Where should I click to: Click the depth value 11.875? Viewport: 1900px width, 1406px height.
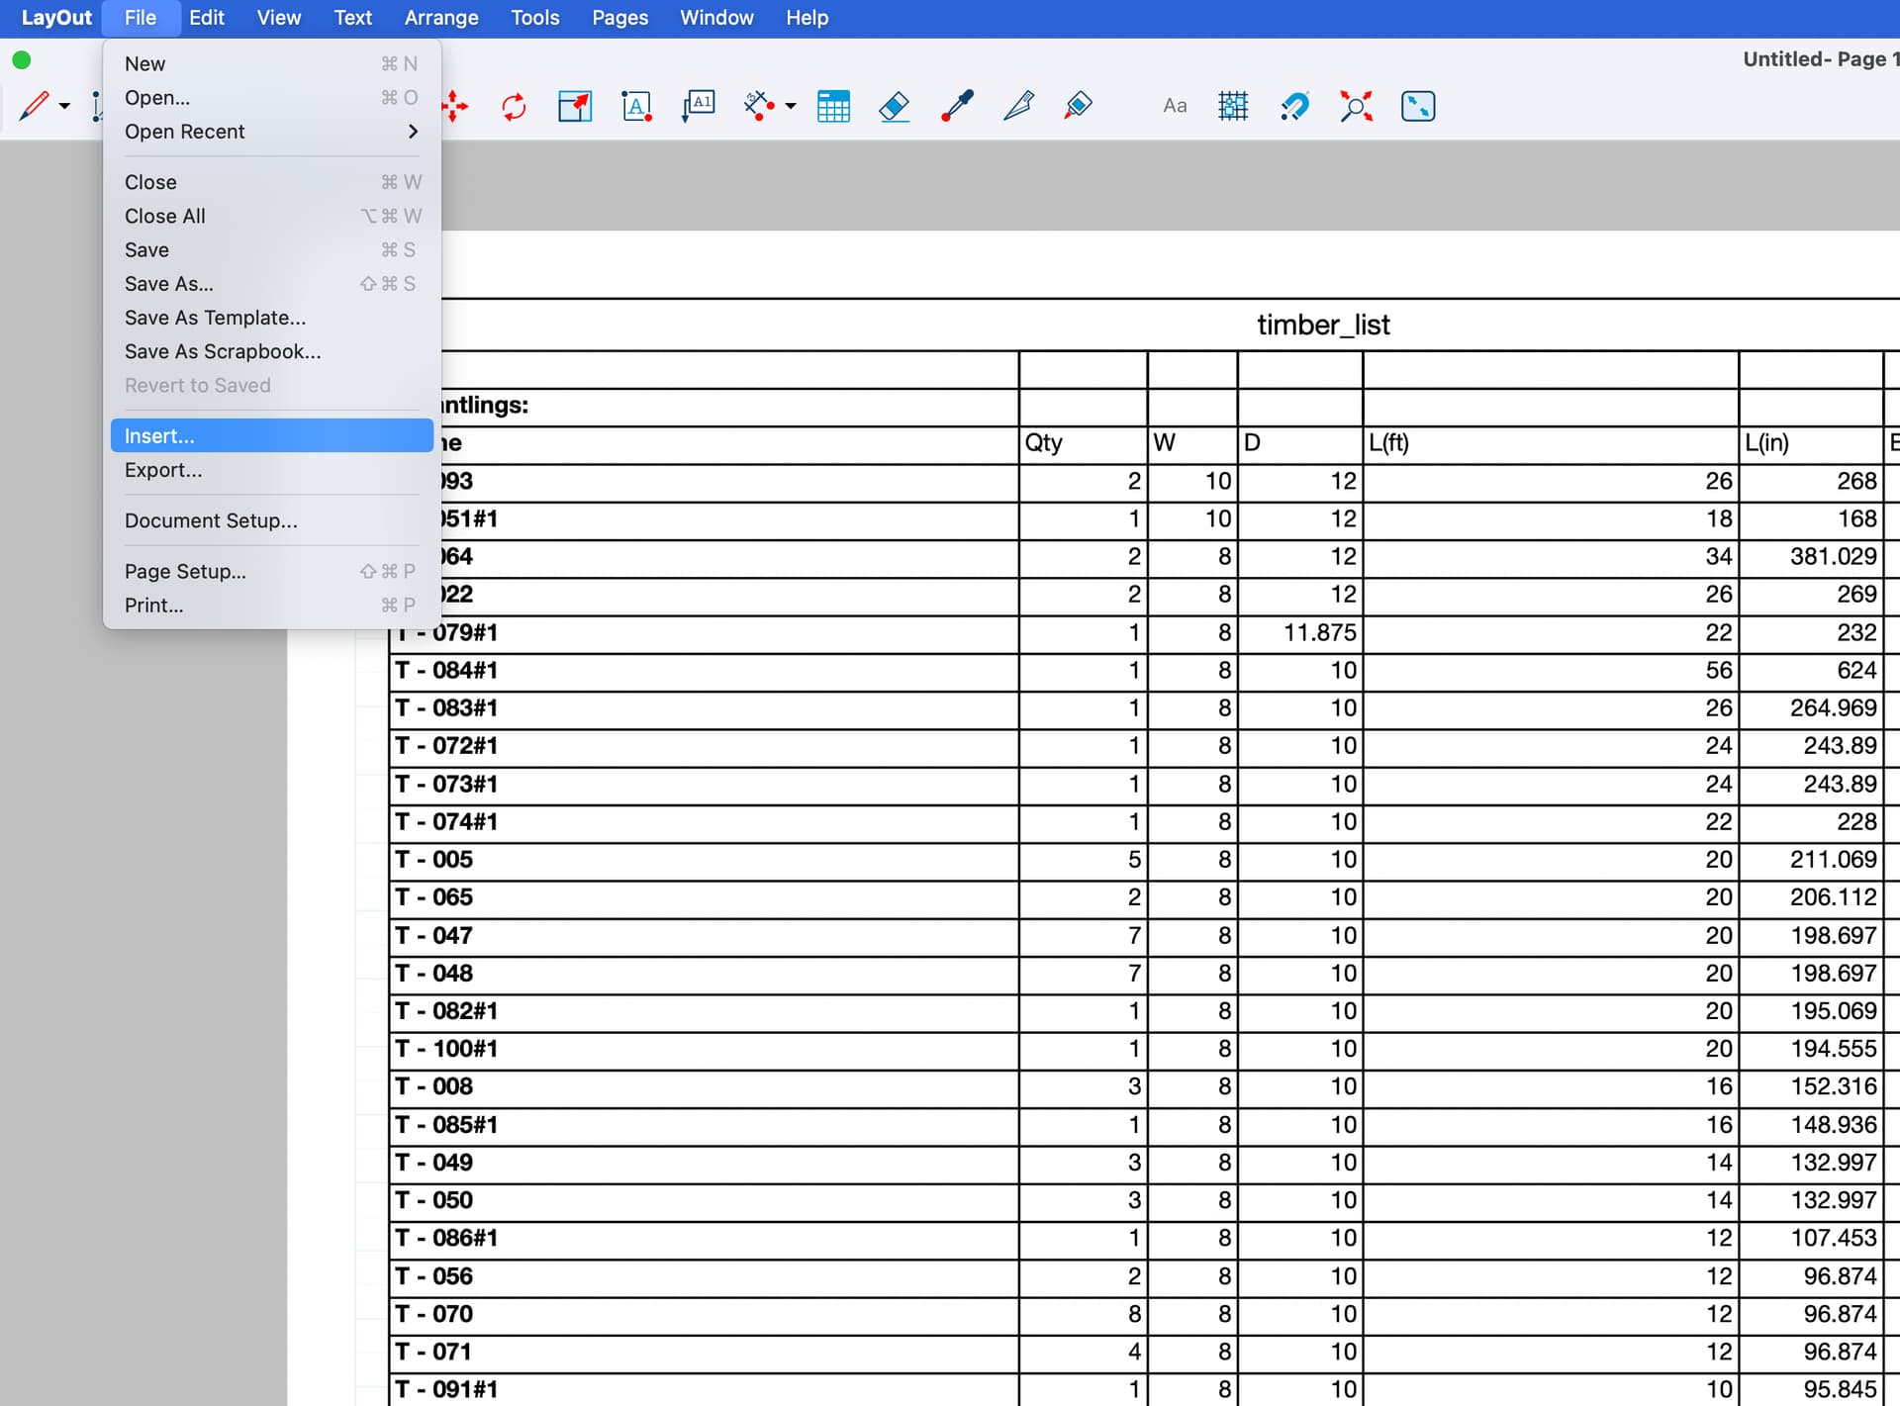point(1320,632)
